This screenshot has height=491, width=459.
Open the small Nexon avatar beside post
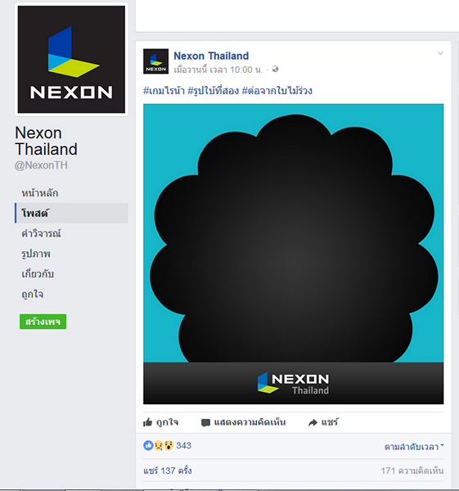[156, 61]
